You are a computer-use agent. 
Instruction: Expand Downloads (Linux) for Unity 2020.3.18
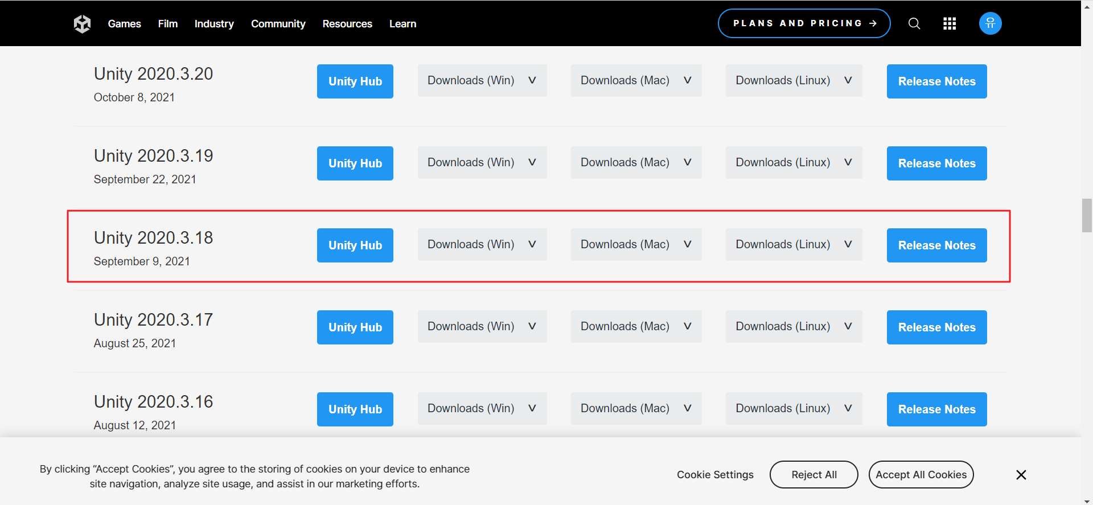pos(794,244)
